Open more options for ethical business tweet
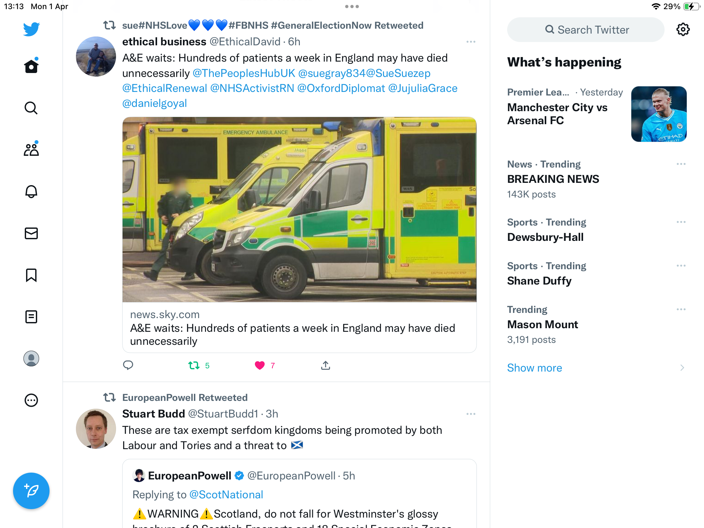The height and width of the screenshot is (528, 704). point(471,42)
